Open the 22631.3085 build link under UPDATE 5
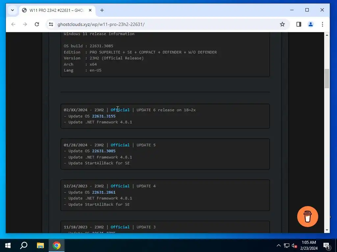This screenshot has width=337, height=252. pos(104,151)
